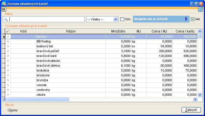205x116 pixels.
Task: Select the brokolica row in the list
Action: click(x=70, y=70)
